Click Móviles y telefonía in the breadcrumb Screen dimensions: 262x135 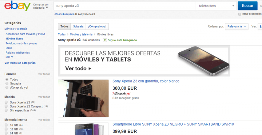tap(81, 34)
